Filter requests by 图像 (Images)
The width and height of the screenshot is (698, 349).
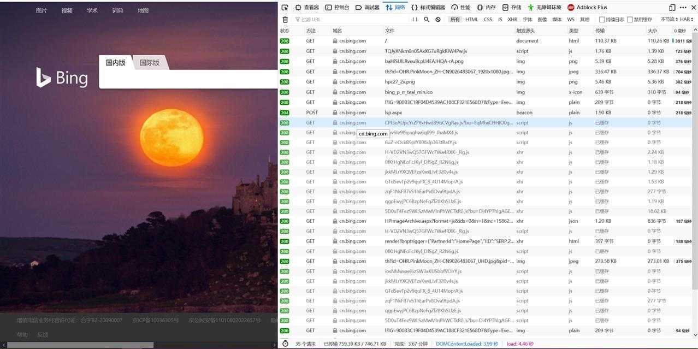[542, 19]
